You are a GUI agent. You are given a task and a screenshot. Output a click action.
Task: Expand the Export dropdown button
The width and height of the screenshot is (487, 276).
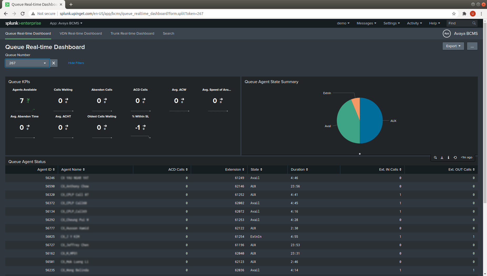[x=453, y=46]
